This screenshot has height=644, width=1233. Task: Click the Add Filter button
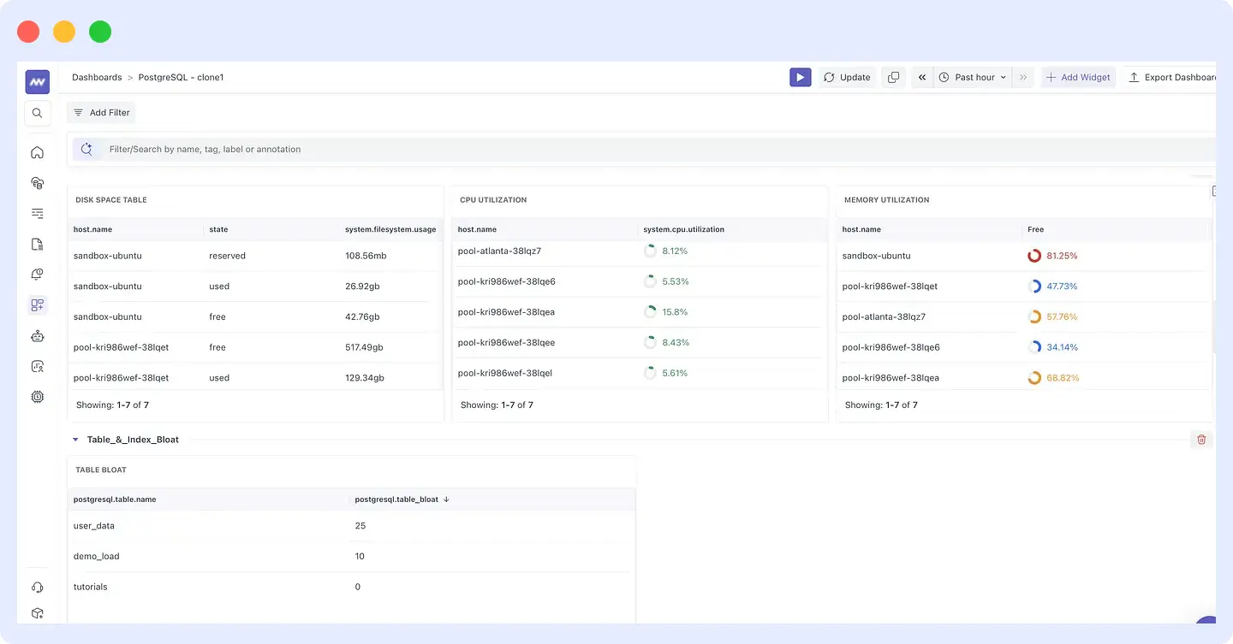pyautogui.click(x=101, y=112)
